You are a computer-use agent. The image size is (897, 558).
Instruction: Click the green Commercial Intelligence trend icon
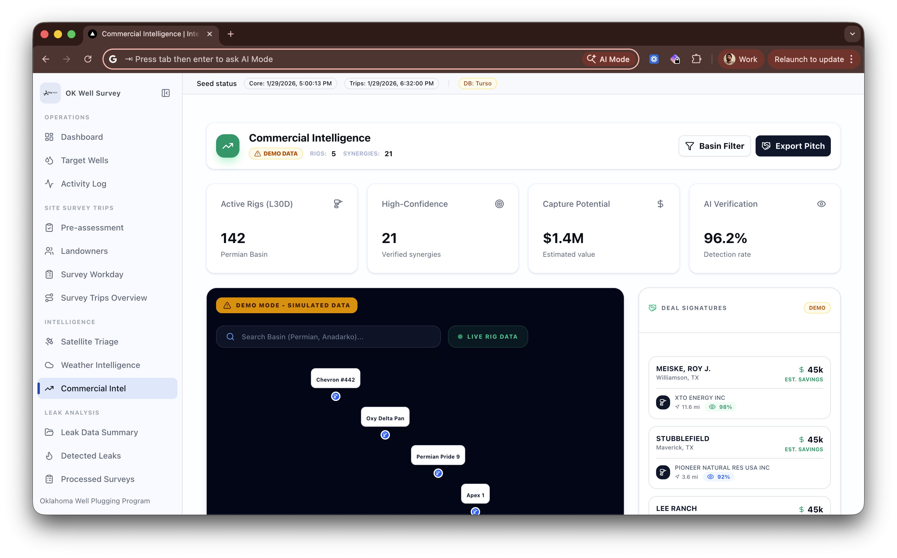pos(227,146)
